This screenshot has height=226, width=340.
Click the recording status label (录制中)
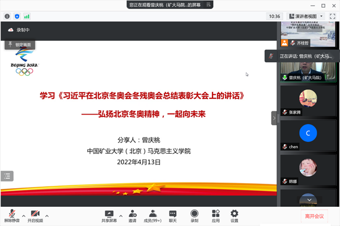coord(23,30)
